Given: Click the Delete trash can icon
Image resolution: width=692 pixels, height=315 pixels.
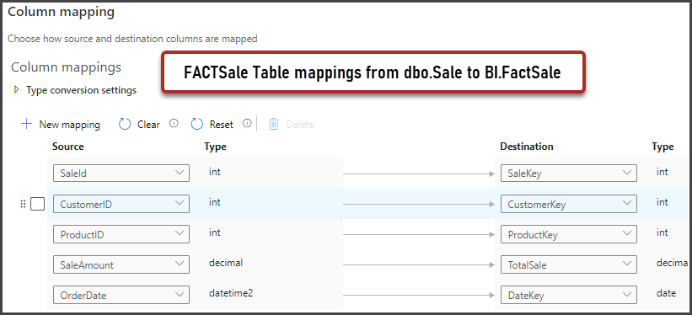Looking at the screenshot, I should point(274,125).
